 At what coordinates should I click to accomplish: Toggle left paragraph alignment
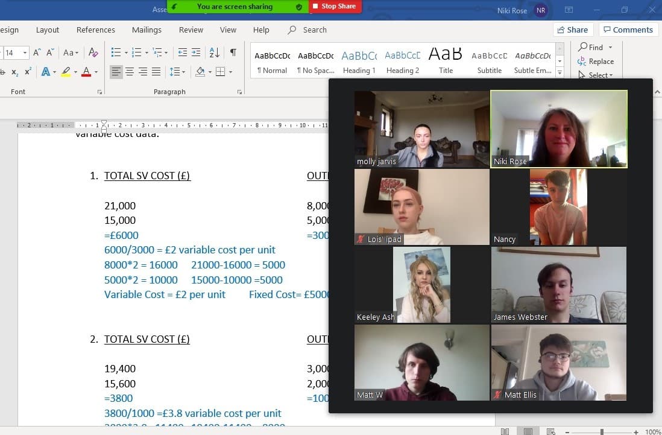coord(116,72)
